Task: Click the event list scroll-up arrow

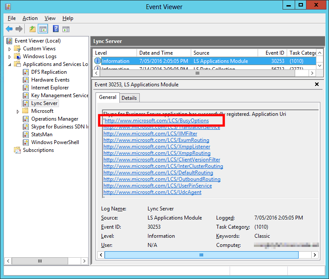Action: (319, 53)
